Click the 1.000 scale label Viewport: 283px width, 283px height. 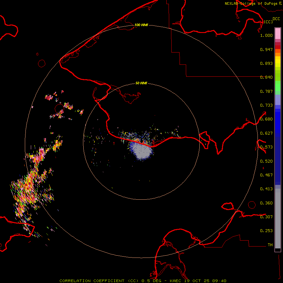click(x=266, y=36)
